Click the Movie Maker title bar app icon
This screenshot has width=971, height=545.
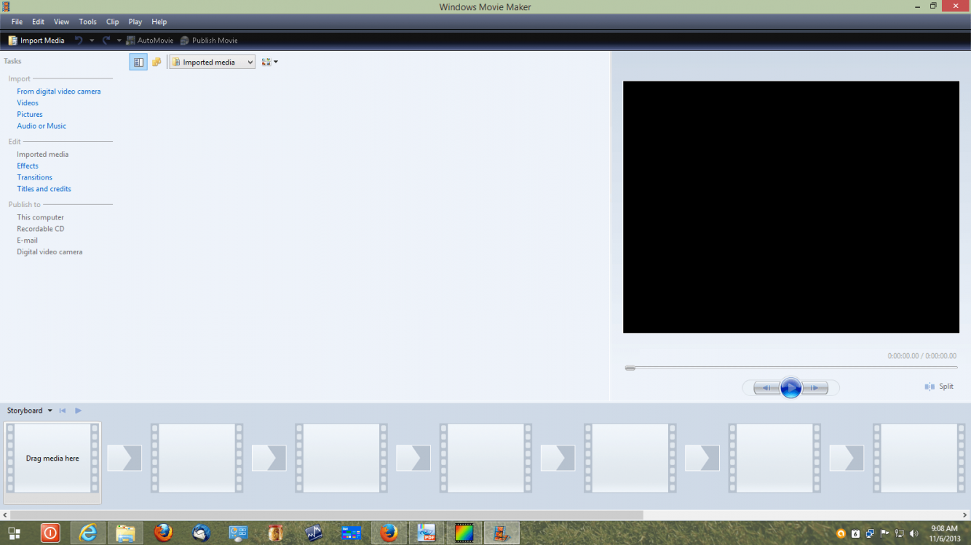pyautogui.click(x=6, y=7)
